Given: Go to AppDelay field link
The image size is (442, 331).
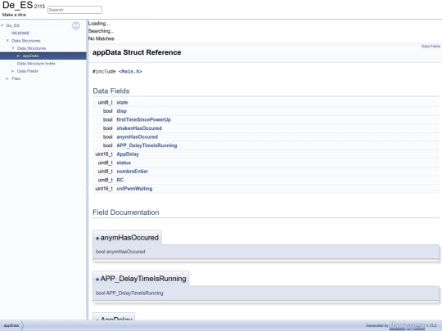Looking at the screenshot, I should pyautogui.click(x=128, y=154).
